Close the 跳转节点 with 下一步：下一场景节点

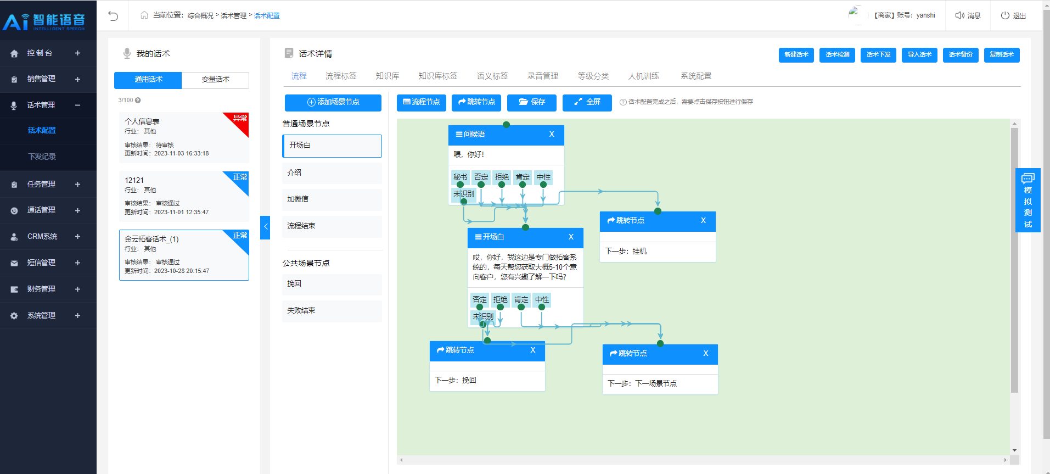(x=706, y=353)
